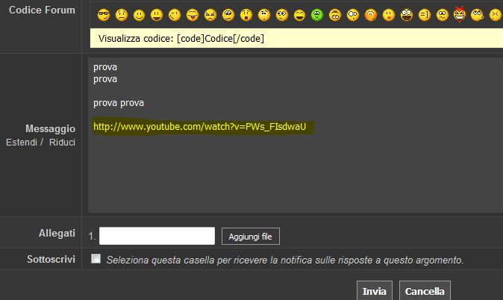Viewport: 503px width, 300px height.
Task: Insert the surprised open-mouth emoticon
Action: 246,15
